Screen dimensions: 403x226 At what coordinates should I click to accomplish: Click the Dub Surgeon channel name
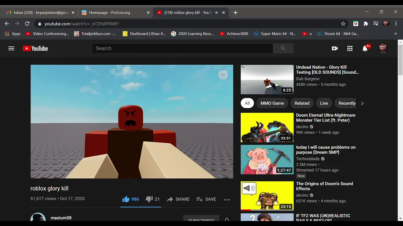pos(308,79)
